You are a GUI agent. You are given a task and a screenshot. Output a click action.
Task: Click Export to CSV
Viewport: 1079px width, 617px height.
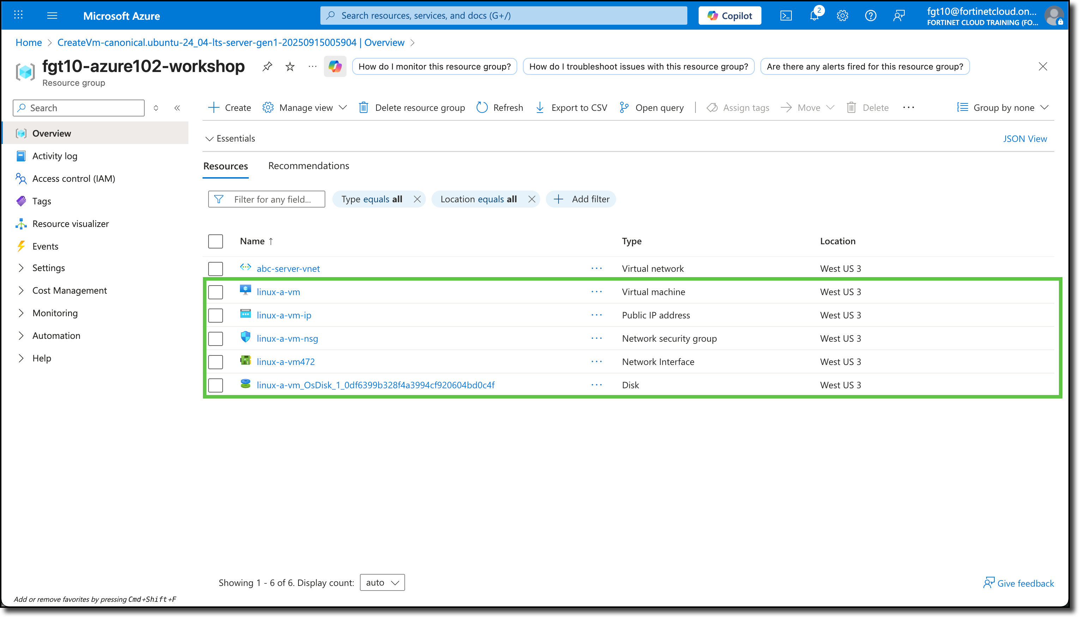tap(571, 107)
